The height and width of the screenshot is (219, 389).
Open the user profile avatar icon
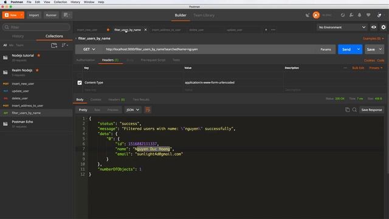379,15
